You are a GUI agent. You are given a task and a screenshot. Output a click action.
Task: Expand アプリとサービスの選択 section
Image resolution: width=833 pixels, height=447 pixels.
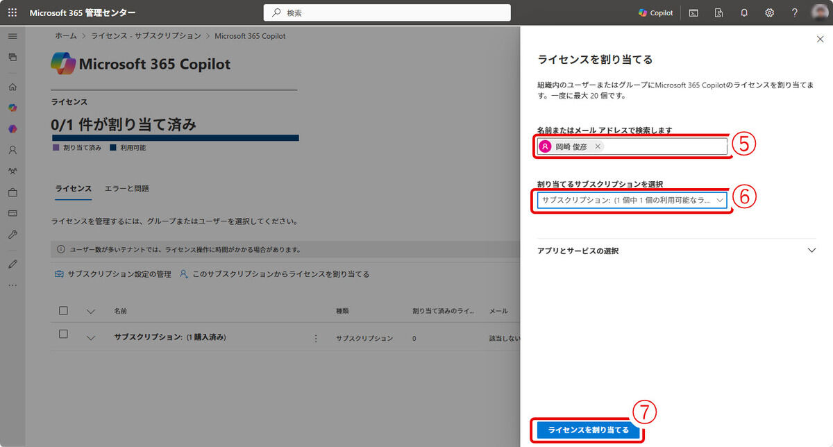[811, 251]
